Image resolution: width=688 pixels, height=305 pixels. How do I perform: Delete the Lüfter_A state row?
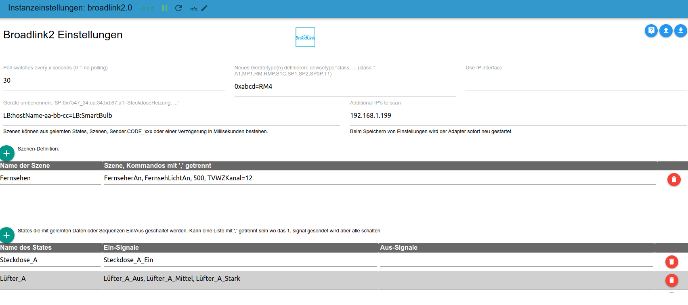tap(672, 280)
